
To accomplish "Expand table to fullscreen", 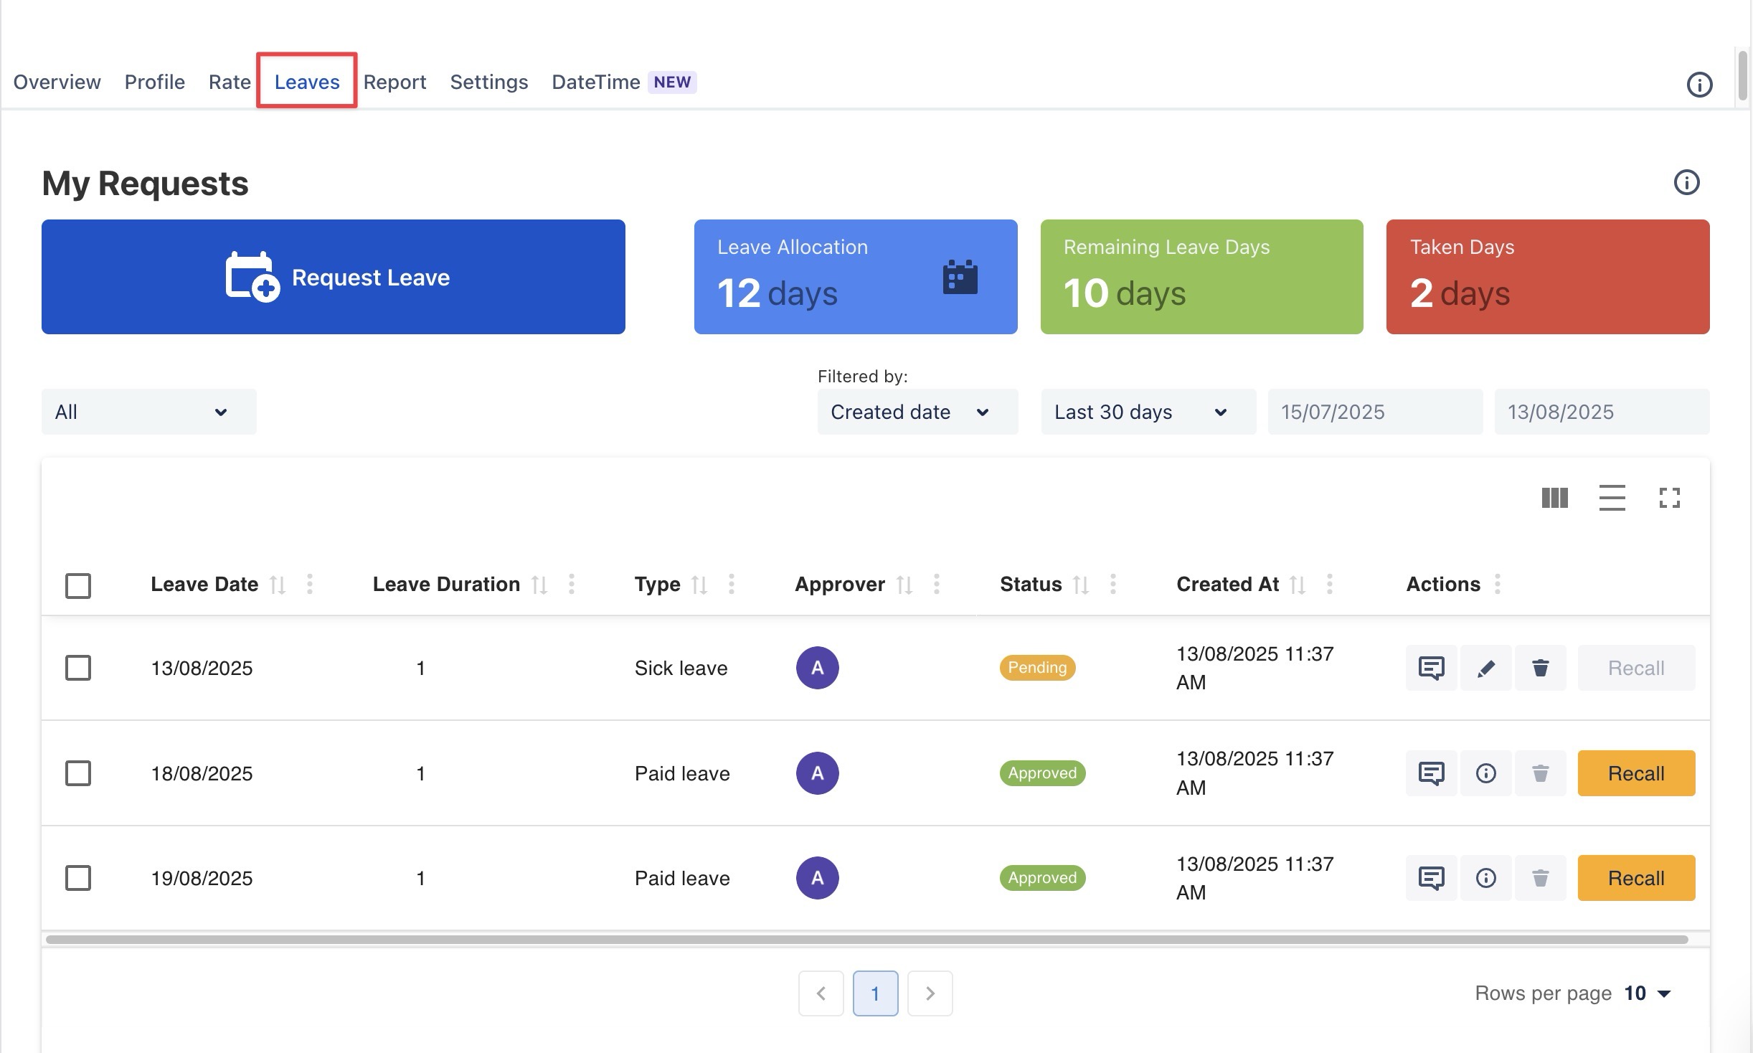I will pos(1669,498).
